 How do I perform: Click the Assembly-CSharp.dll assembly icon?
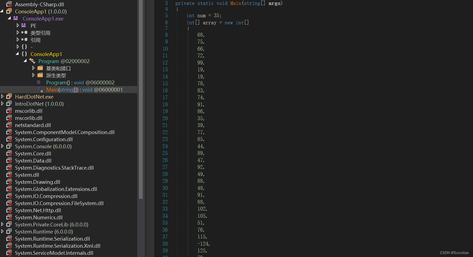coord(9,4)
